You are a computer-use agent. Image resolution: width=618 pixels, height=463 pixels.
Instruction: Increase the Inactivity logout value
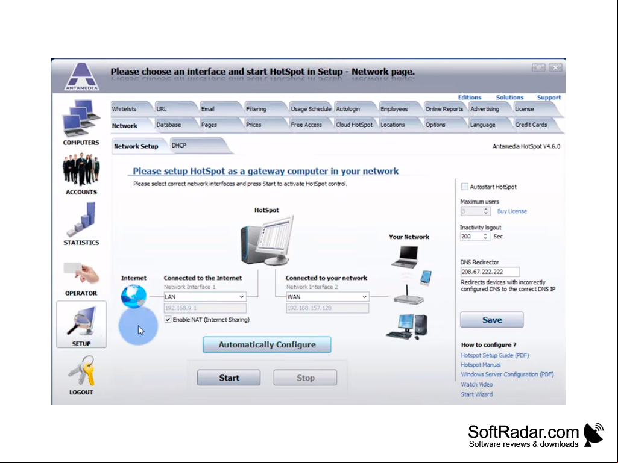click(x=485, y=234)
